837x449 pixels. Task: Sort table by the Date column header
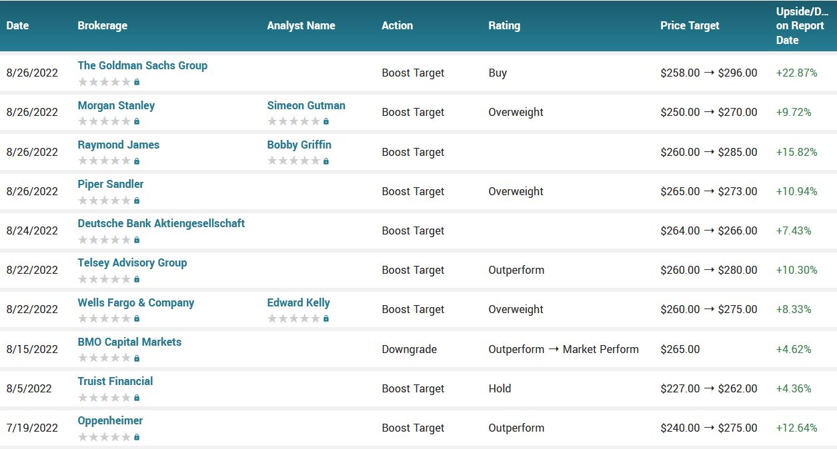click(18, 25)
